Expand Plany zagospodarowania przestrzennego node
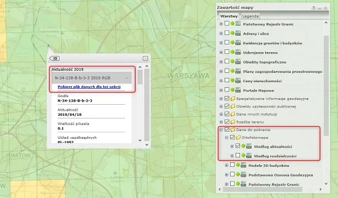Viewport: 338px width, 198px height. pos(221,71)
